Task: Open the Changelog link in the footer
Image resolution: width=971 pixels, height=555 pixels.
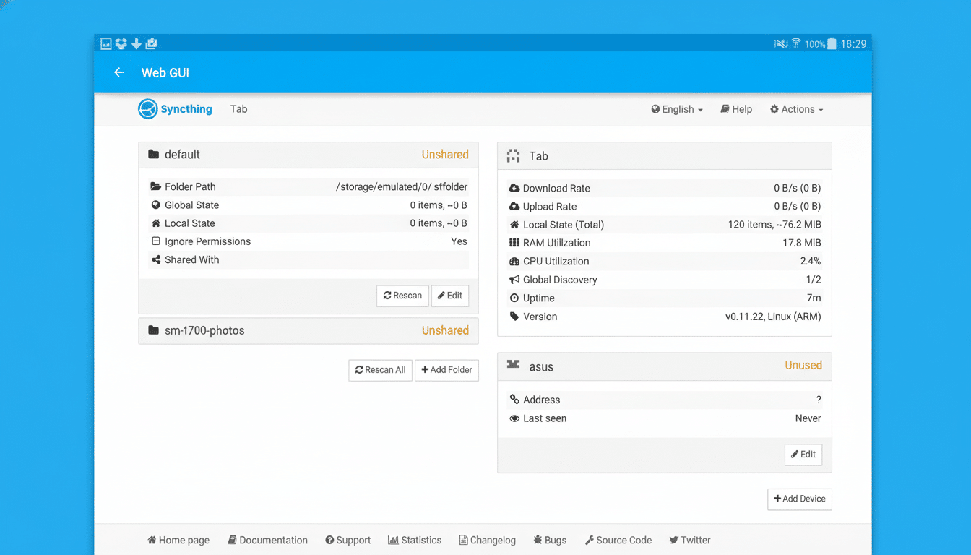Action: pos(487,540)
